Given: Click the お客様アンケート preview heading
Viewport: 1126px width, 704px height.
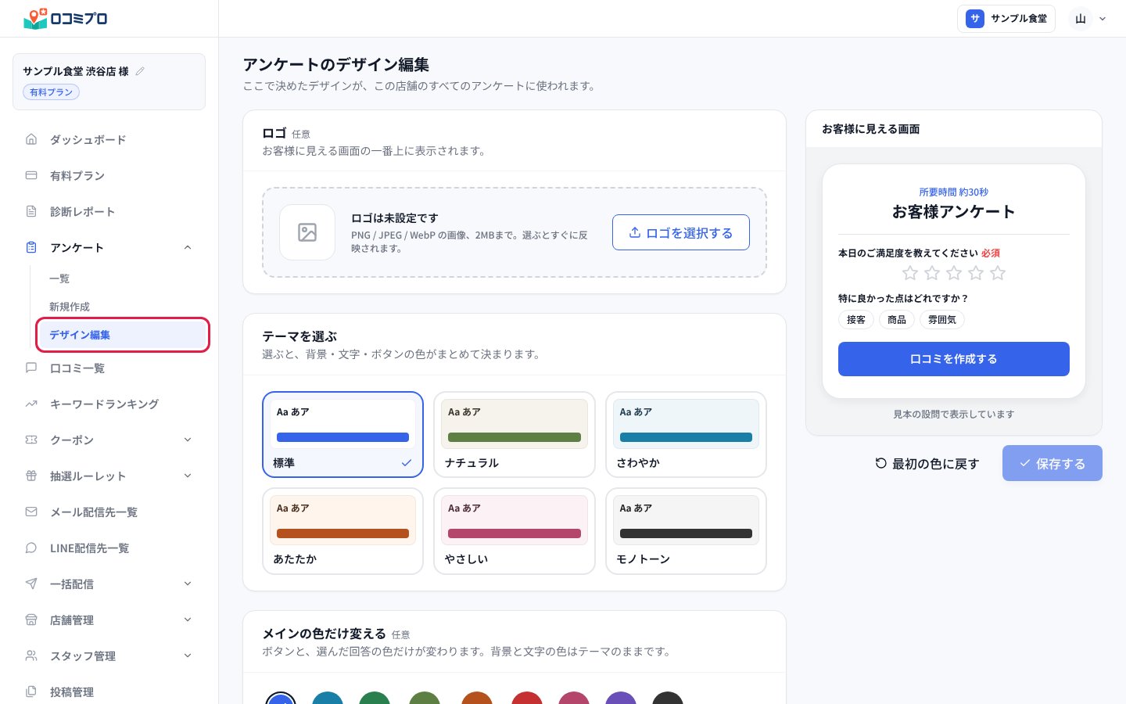Looking at the screenshot, I should pyautogui.click(x=954, y=211).
